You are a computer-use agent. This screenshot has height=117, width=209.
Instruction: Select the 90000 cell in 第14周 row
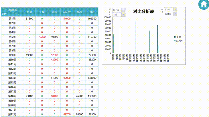67,78
